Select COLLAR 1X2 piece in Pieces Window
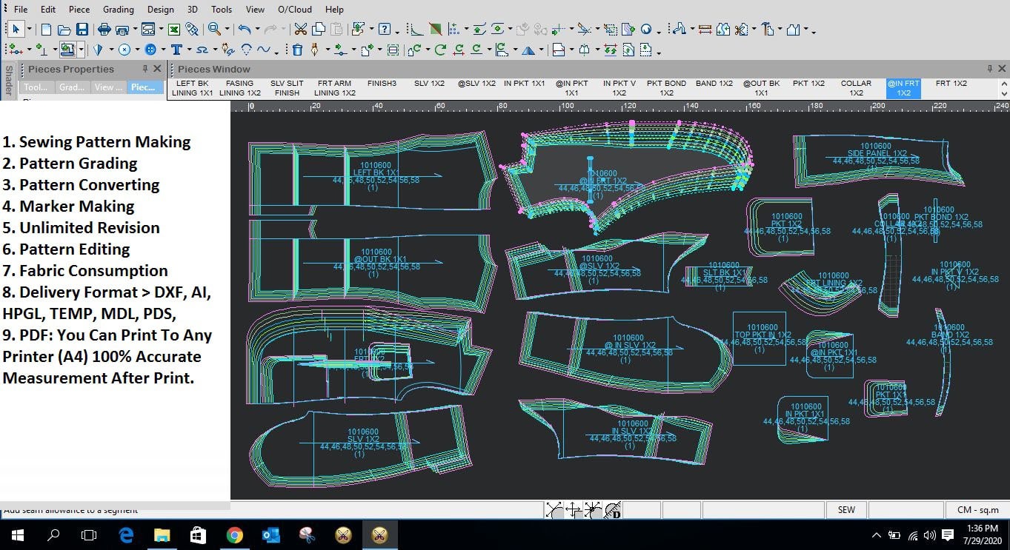This screenshot has width=1010, height=550. point(856,88)
